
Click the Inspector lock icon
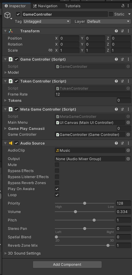pyautogui.click(x=123, y=6)
